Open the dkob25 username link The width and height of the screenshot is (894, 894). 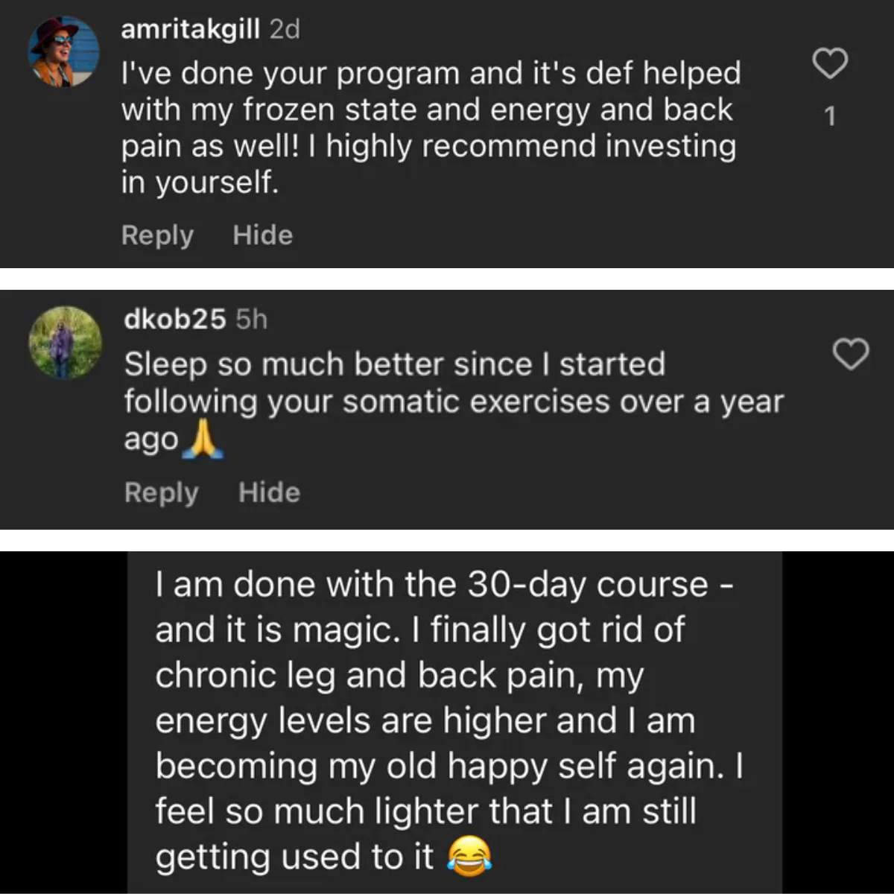[175, 319]
